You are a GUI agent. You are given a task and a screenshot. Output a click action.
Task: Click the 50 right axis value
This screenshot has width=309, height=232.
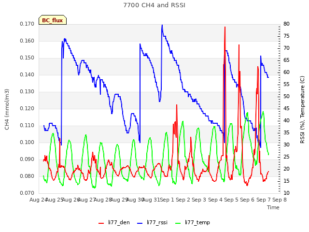pos(286,96)
